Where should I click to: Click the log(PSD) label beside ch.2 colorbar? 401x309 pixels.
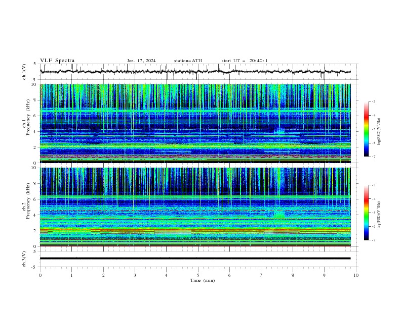379,215
